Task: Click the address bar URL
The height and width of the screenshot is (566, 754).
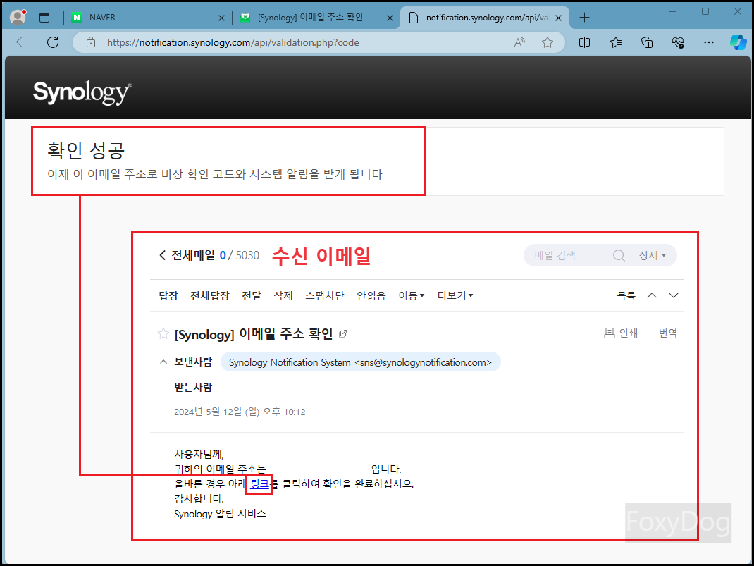Action: 236,42
